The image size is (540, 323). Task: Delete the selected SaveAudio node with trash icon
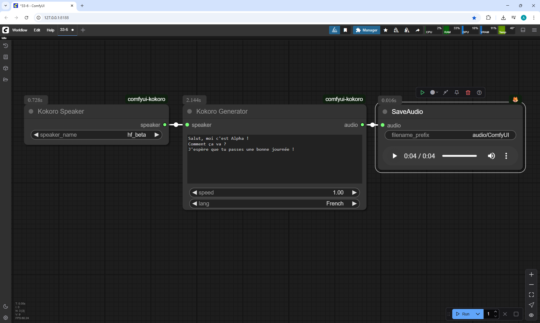tap(468, 93)
